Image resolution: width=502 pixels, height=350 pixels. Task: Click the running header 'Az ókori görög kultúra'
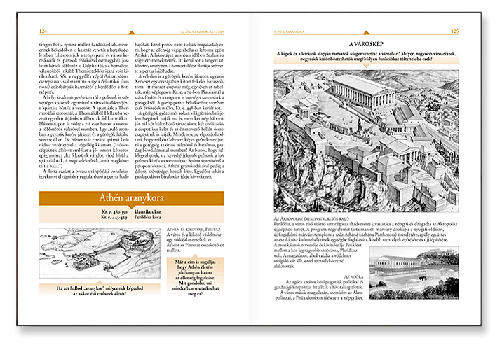[203, 31]
